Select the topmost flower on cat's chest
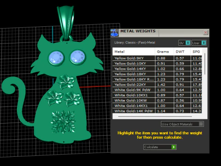 tap(66, 82)
